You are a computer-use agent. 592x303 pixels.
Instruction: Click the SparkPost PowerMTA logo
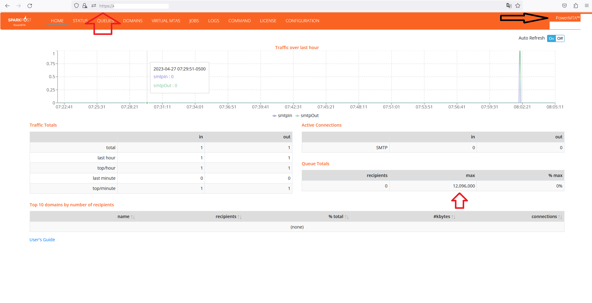tap(19, 21)
